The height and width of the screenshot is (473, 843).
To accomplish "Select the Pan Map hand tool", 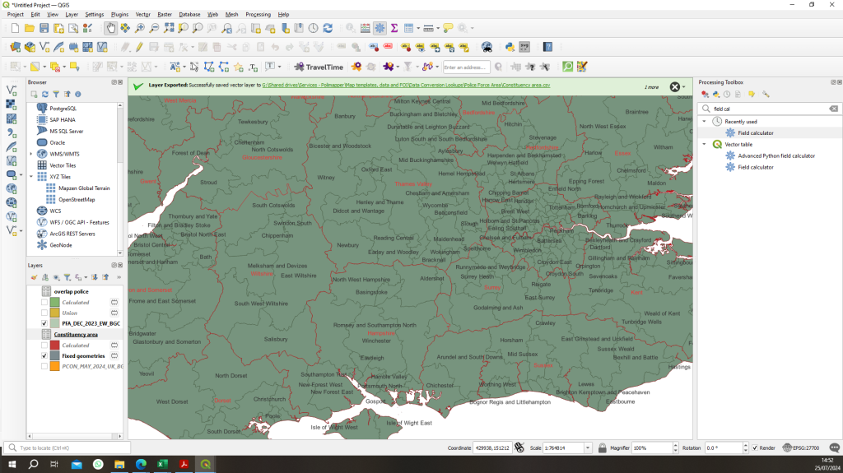I will (110, 28).
